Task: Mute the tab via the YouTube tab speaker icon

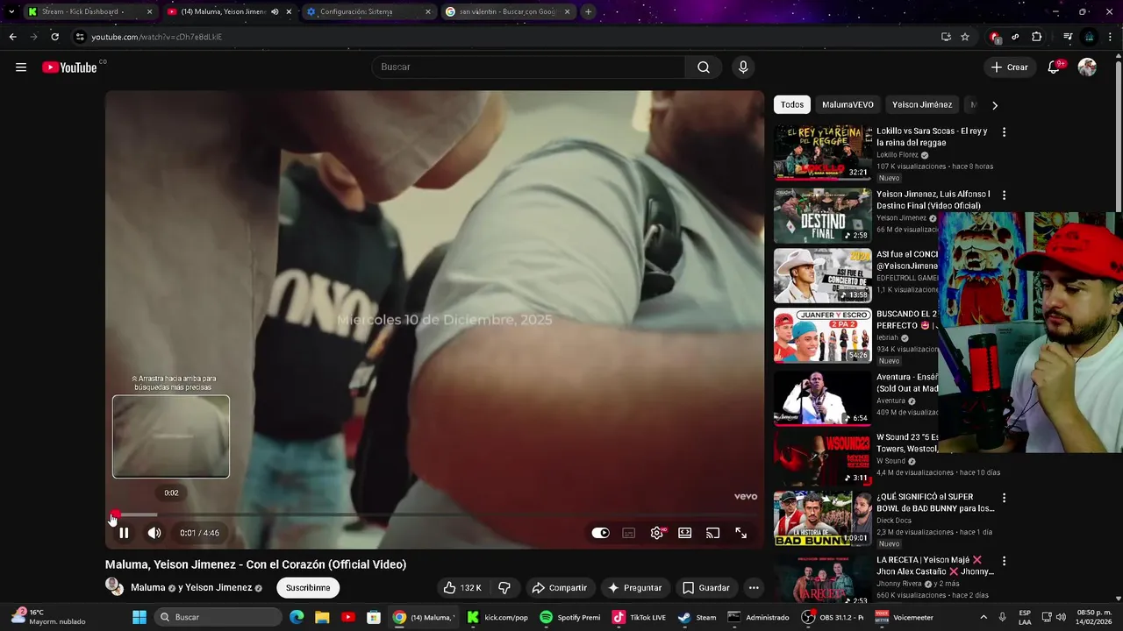Action: coord(275,12)
